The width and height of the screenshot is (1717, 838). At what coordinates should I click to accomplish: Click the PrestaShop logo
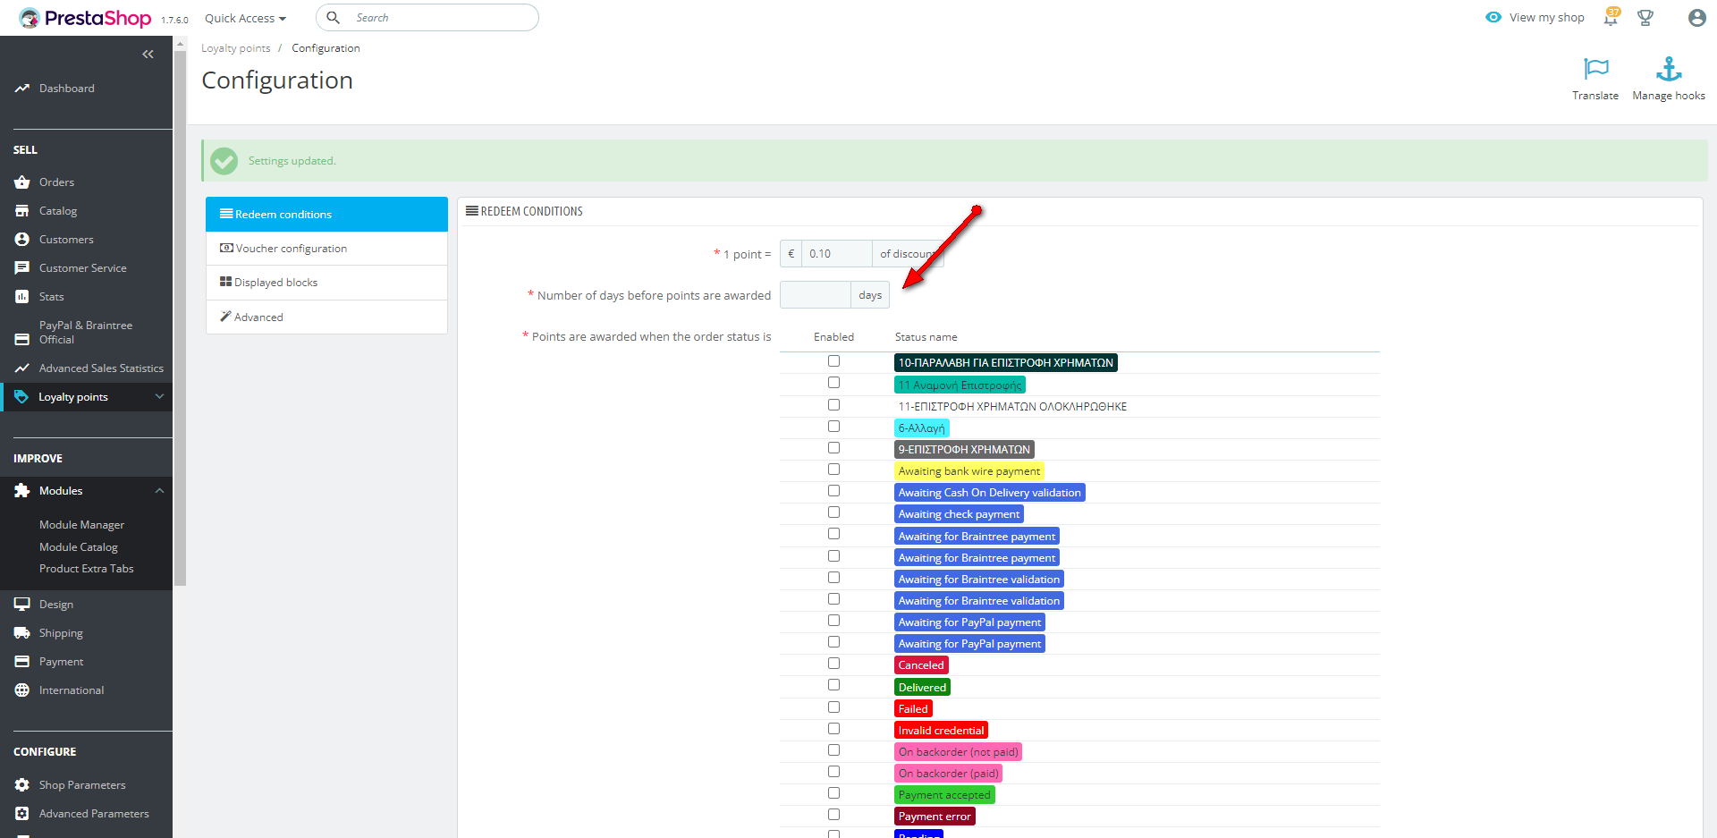point(86,18)
